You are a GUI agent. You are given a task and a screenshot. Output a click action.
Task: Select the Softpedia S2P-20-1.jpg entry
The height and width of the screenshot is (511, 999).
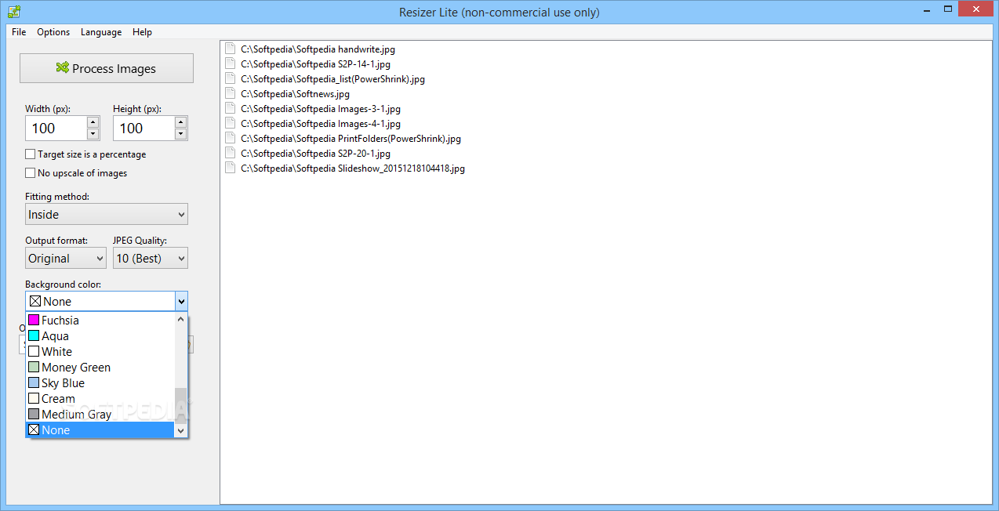pos(315,153)
